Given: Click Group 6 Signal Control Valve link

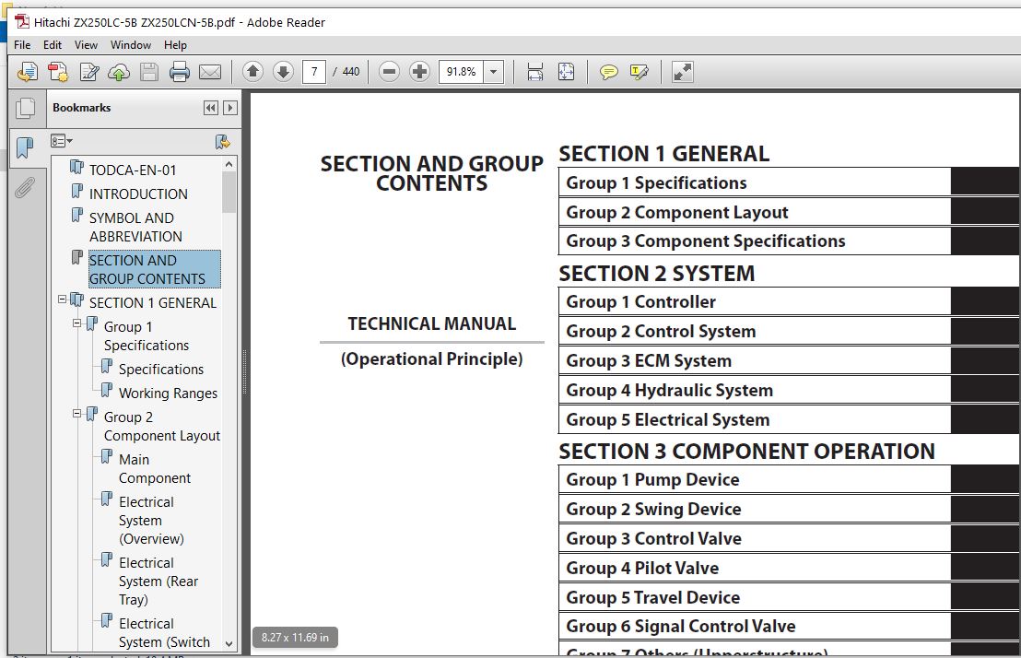Looking at the screenshot, I should [681, 626].
